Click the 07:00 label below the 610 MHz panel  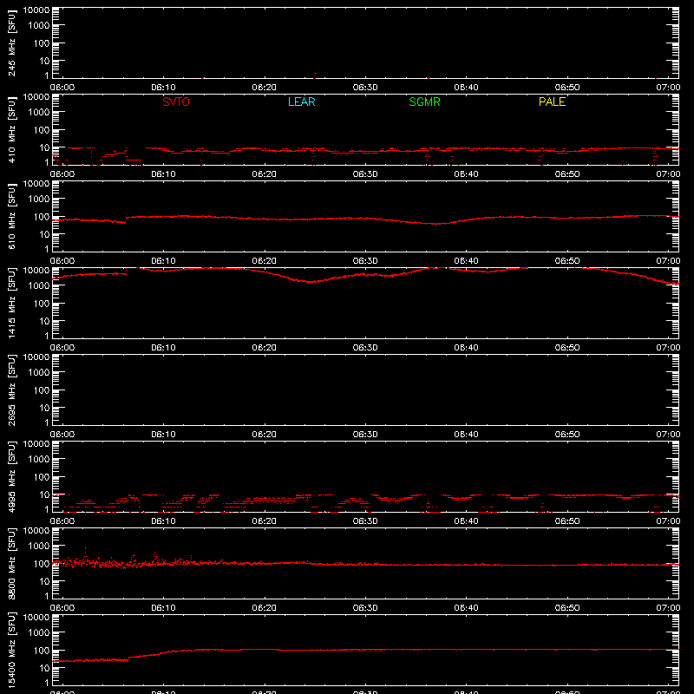point(668,261)
